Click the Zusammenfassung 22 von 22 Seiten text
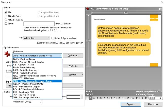 point(60,43)
